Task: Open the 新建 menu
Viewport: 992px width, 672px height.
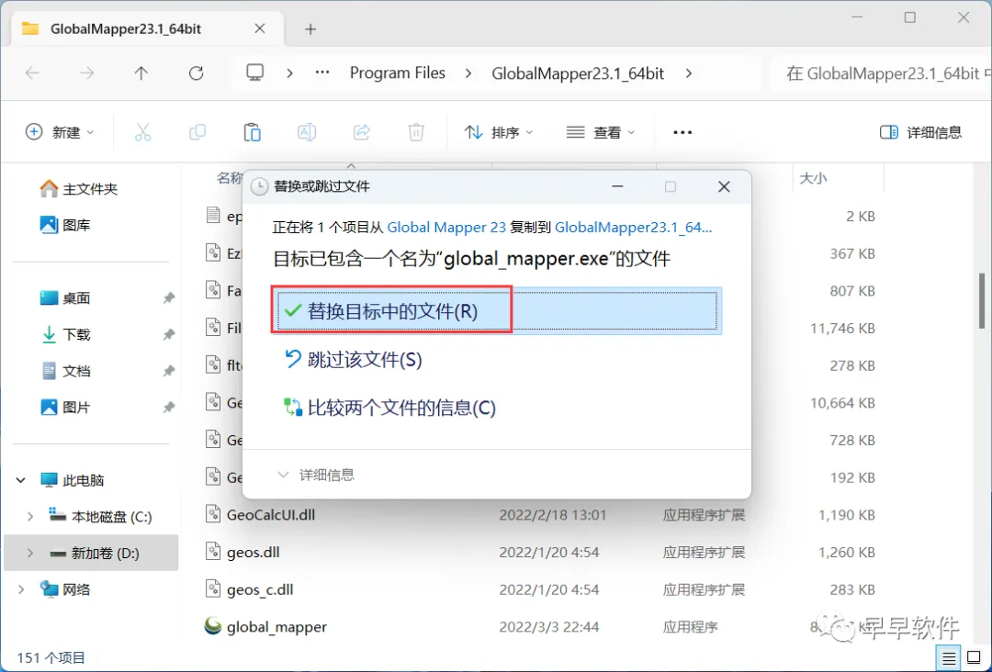Action: pos(60,132)
